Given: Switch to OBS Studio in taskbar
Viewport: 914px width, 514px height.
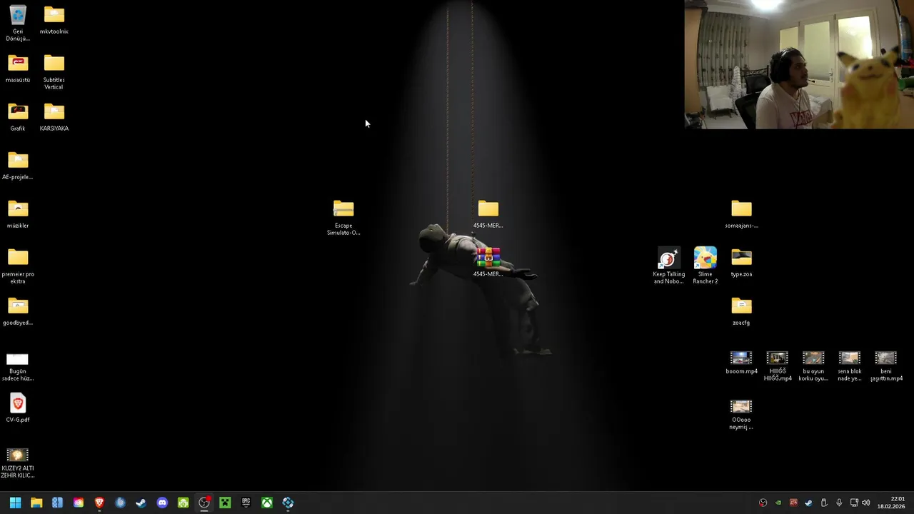Looking at the screenshot, I should 204,503.
